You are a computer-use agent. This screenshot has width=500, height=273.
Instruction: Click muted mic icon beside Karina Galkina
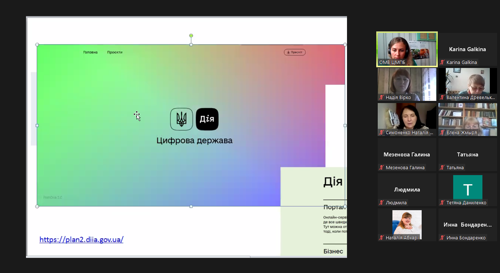pos(442,62)
